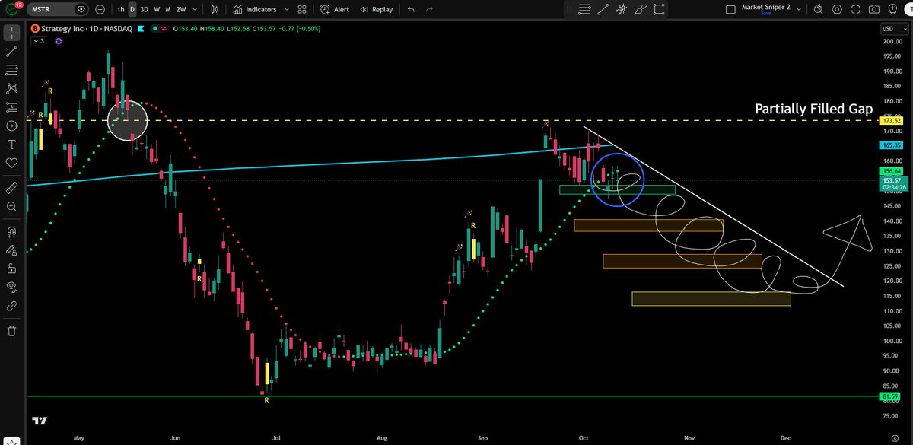Screen dimensions: 913x445
Task: Select trend line tool in floating toolbar
Action: (603, 9)
